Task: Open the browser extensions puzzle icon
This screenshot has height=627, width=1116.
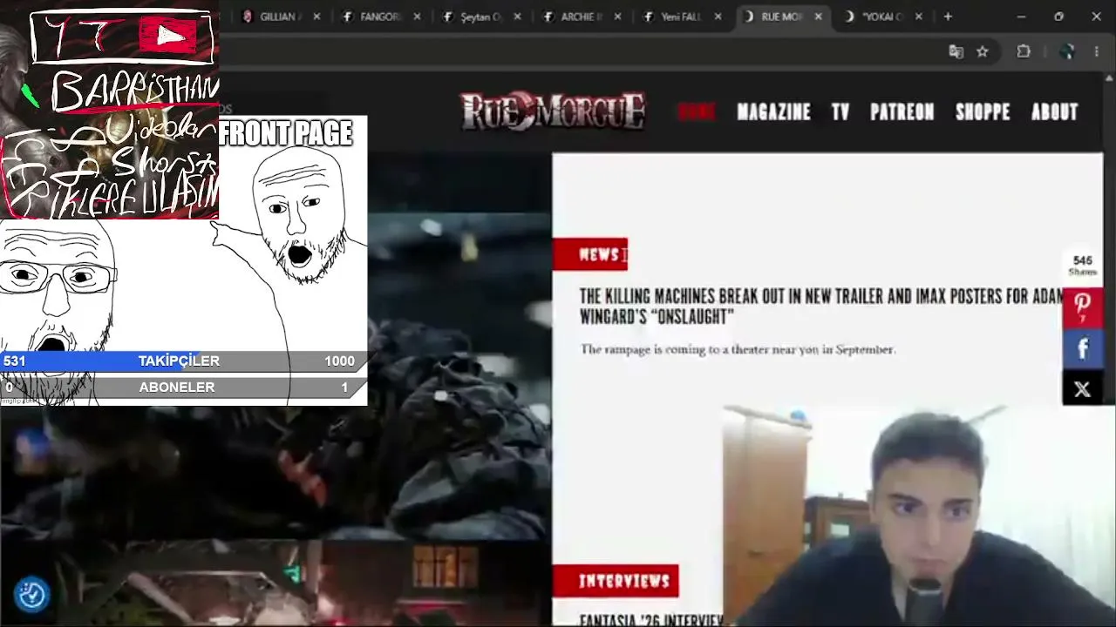Action: click(1024, 51)
